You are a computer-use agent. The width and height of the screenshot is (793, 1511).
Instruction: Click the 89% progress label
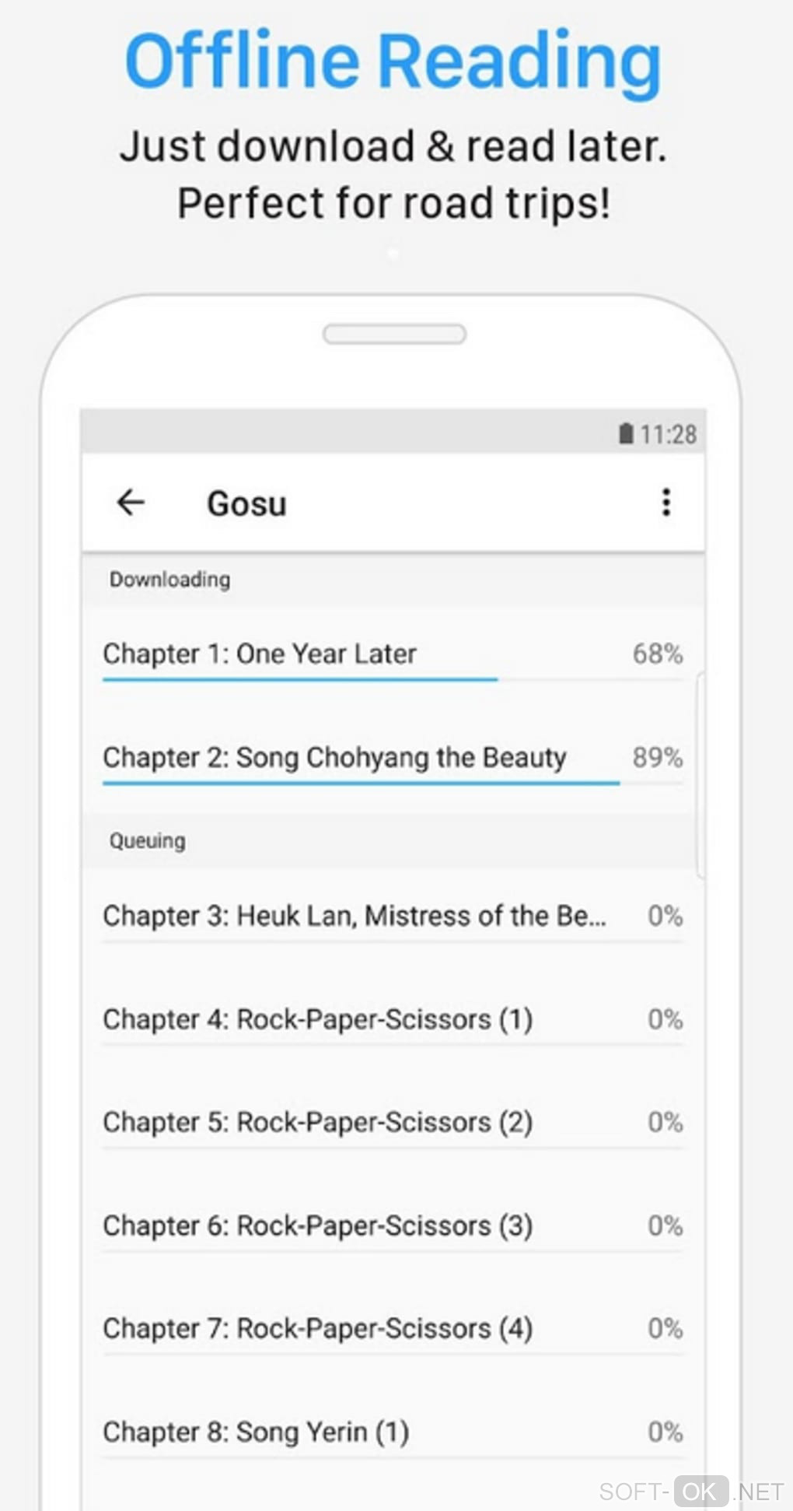(658, 757)
